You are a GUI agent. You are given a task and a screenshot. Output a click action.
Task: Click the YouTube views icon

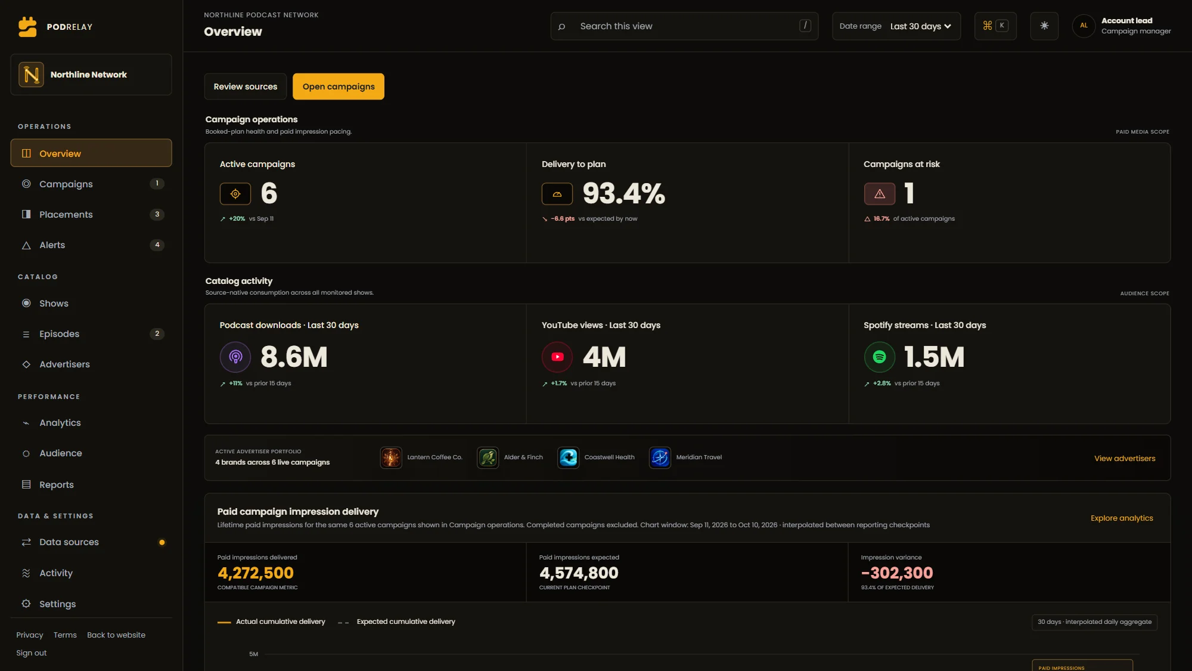557,357
